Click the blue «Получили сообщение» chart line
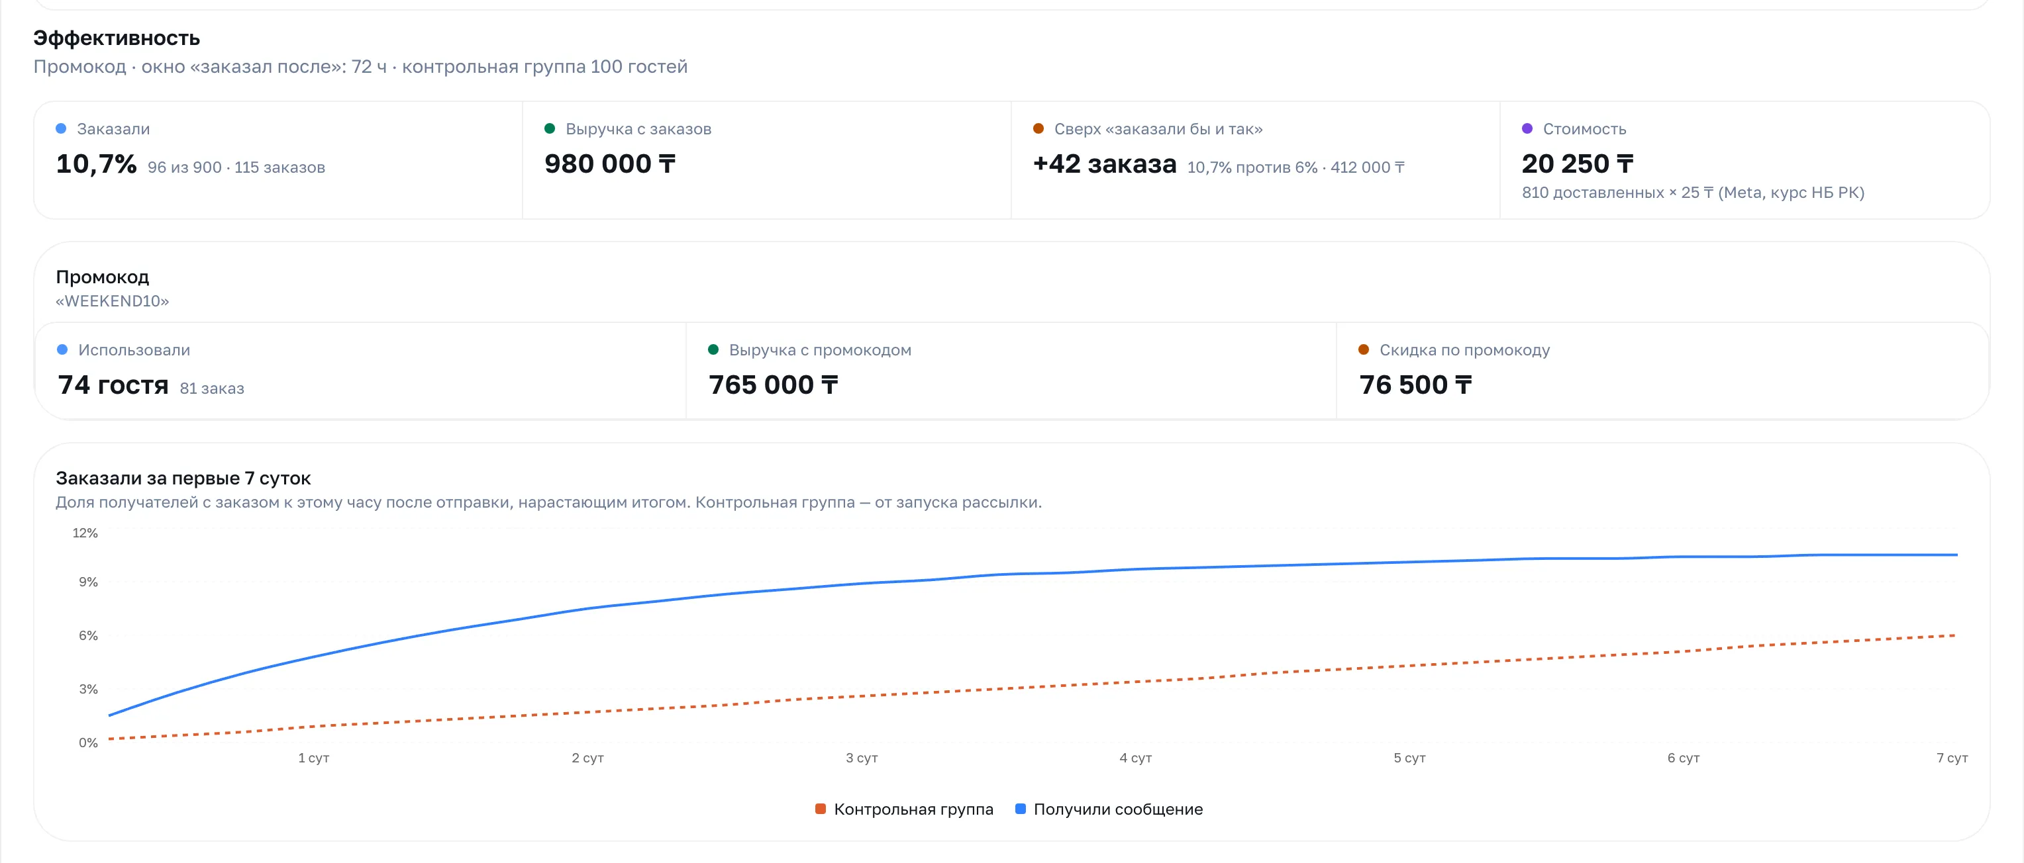Viewport: 2024px width, 863px height. coord(998,575)
